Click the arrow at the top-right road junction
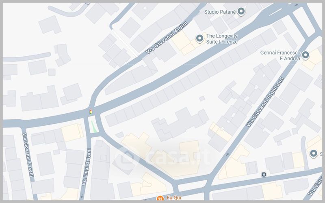The image size is (325, 203). point(296,5)
